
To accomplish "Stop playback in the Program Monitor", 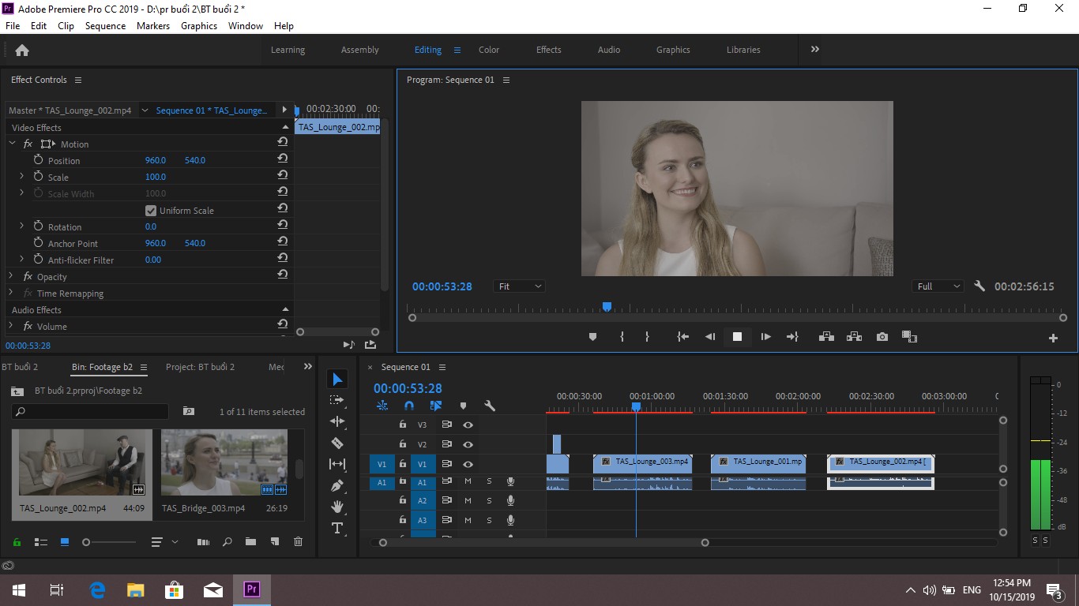I will coord(737,337).
